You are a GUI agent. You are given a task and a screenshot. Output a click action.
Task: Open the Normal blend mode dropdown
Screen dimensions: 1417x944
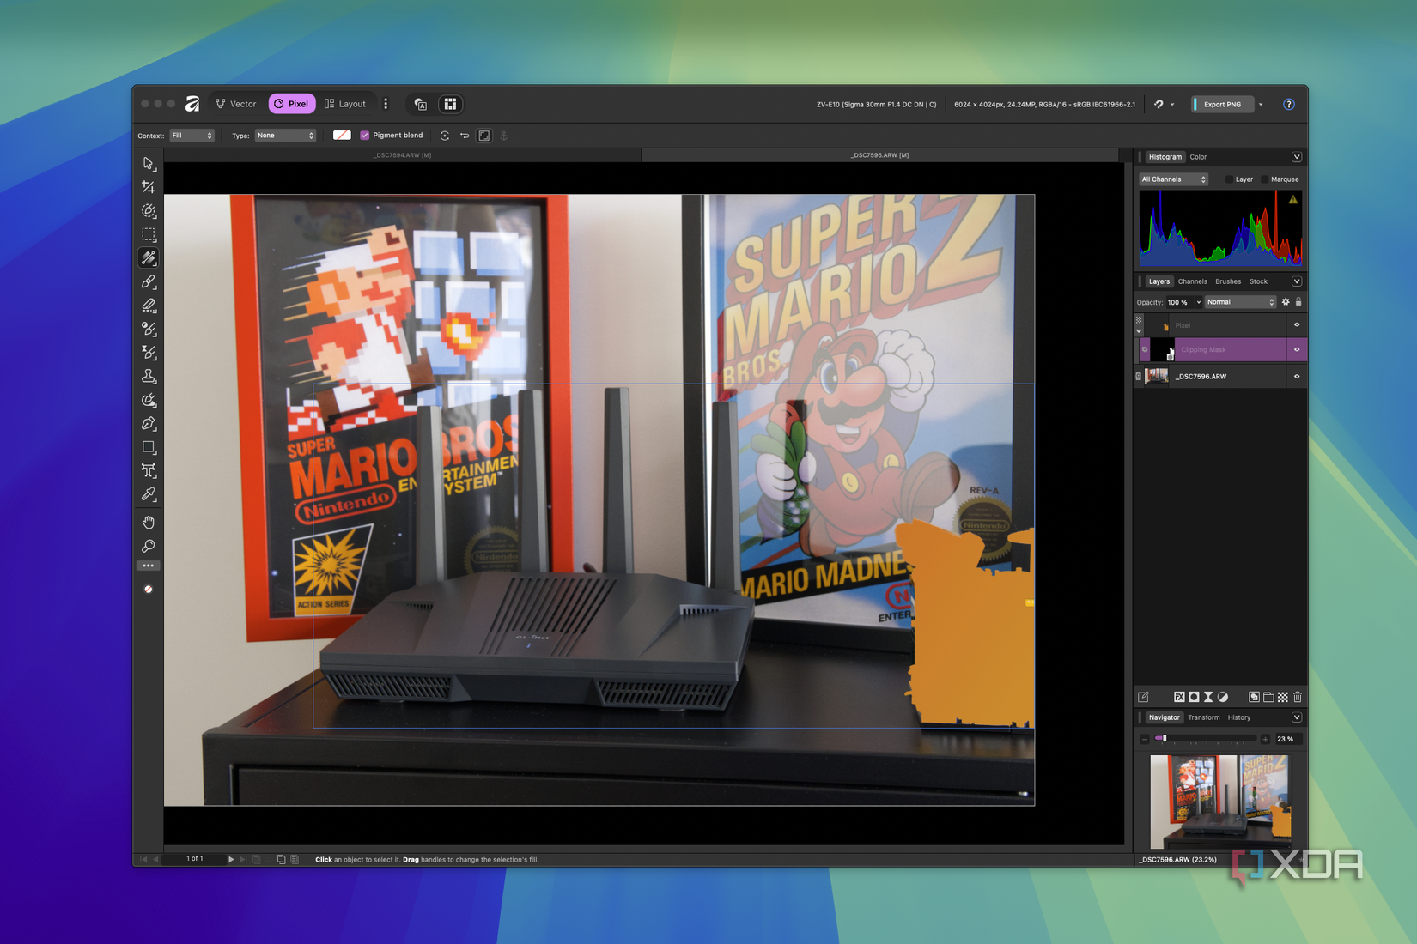tap(1239, 302)
